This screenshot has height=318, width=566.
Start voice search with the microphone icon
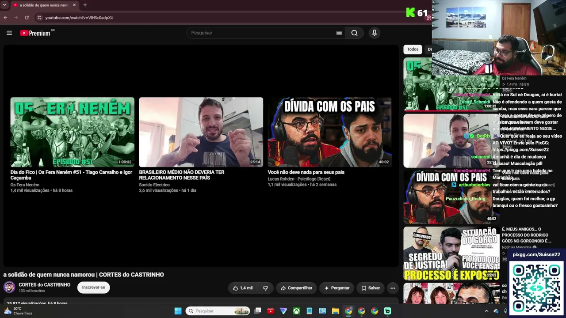pos(374,33)
